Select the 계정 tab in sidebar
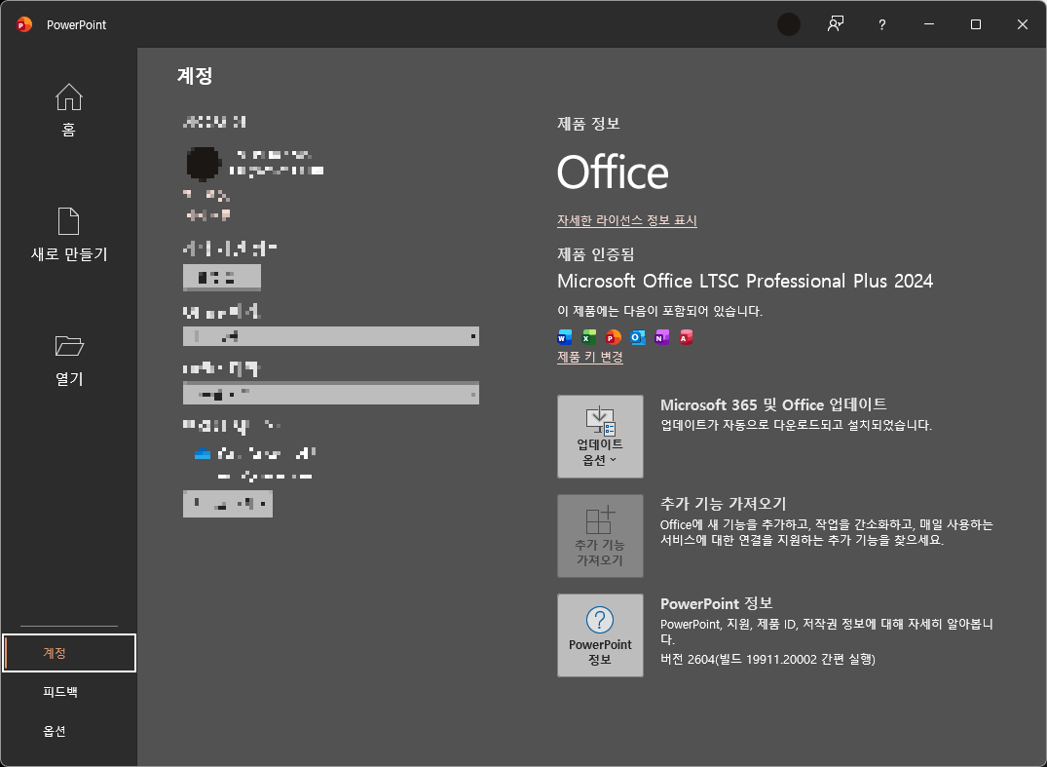Screen dimensions: 1047x767 point(69,653)
